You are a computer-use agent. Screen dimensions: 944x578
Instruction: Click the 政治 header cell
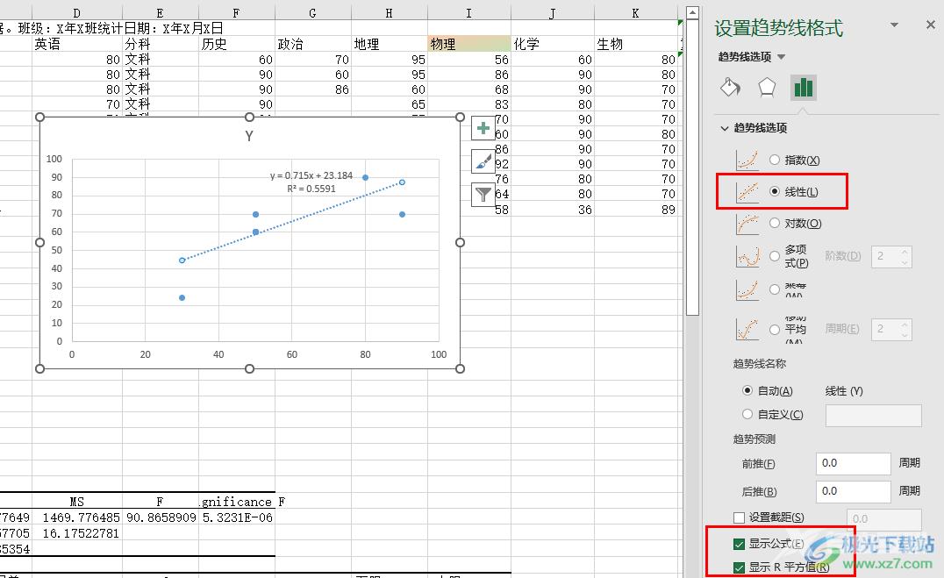click(313, 44)
